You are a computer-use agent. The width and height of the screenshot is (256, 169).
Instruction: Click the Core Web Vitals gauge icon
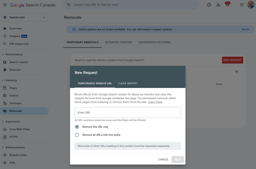point(5,129)
